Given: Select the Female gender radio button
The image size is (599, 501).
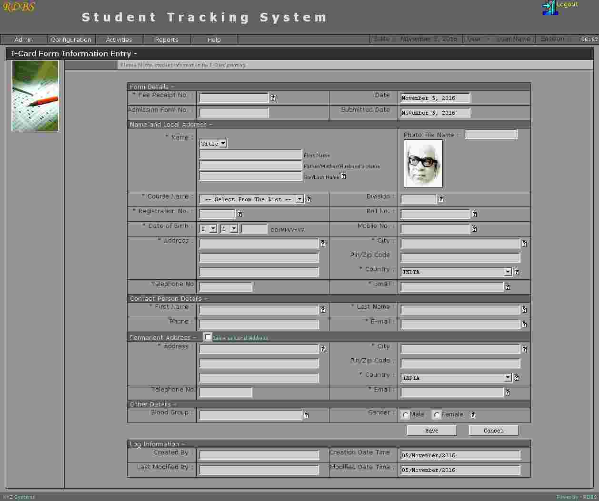Looking at the screenshot, I should click(437, 415).
